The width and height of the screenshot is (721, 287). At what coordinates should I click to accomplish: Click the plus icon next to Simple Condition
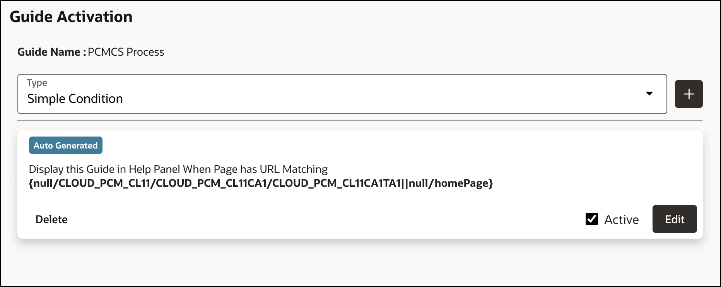click(689, 94)
